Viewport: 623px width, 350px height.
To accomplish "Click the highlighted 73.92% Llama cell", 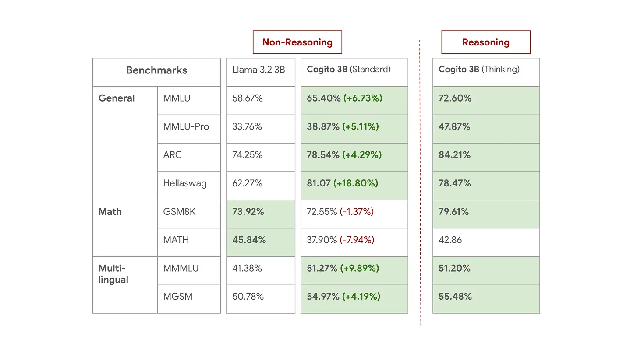I will point(260,212).
